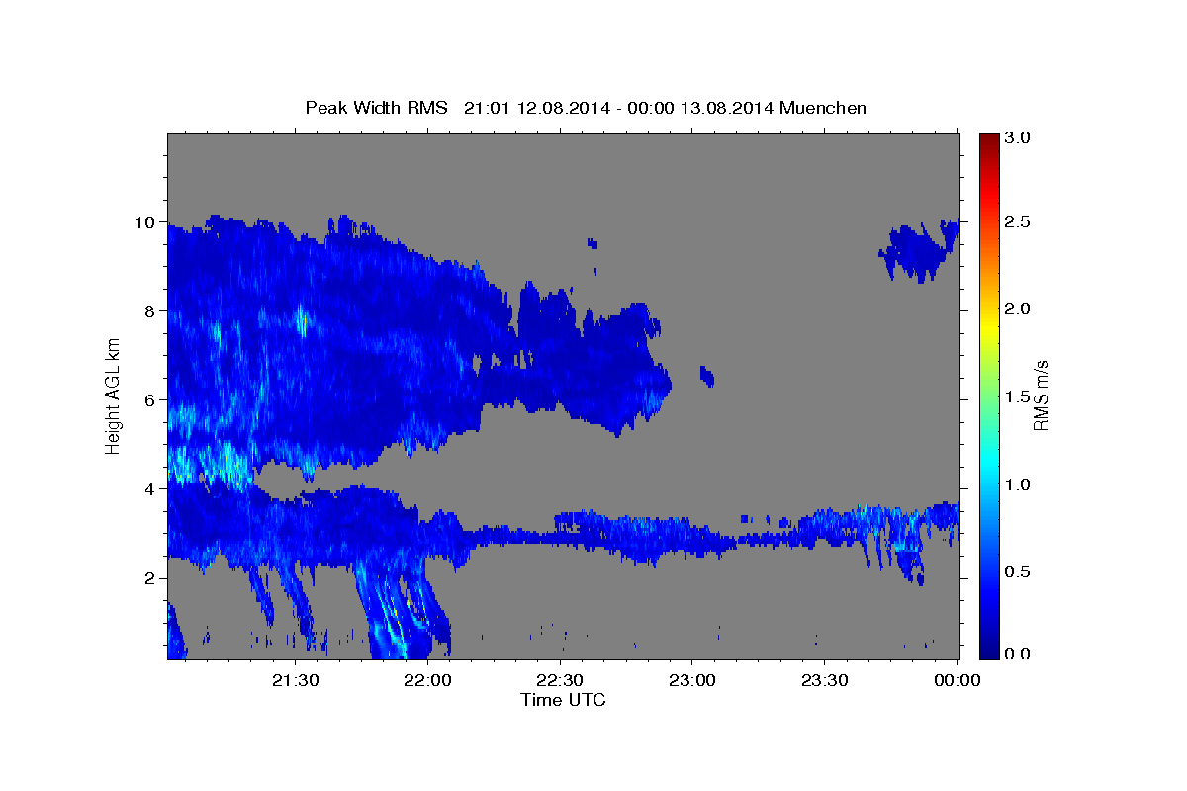This screenshot has width=1187, height=791.
Task: Click the '23:00' time axis label
Action: pyautogui.click(x=693, y=680)
